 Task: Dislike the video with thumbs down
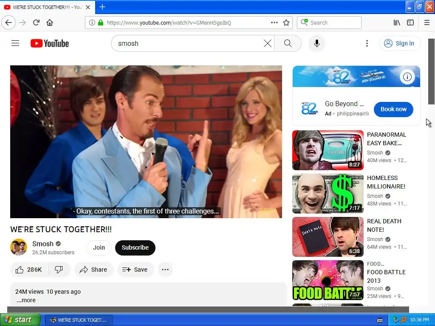(x=59, y=270)
